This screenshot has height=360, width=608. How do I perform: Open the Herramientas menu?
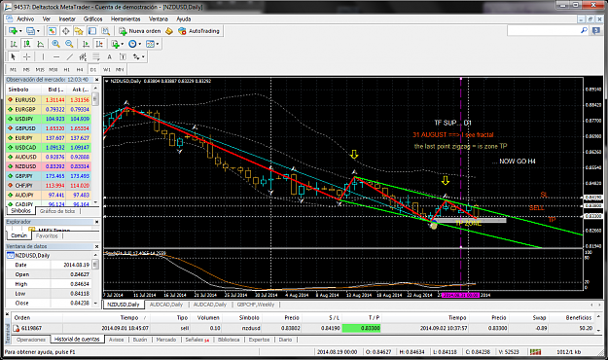(125, 18)
